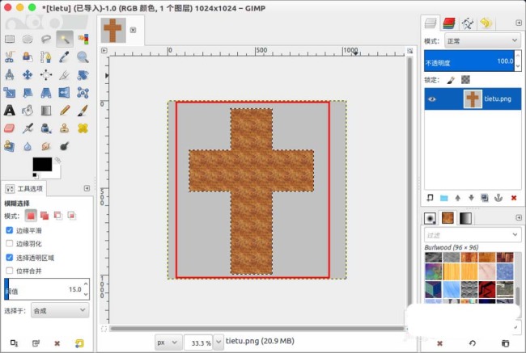The width and height of the screenshot is (526, 353).
Task: Delete the layer with red X
Action: [514, 198]
